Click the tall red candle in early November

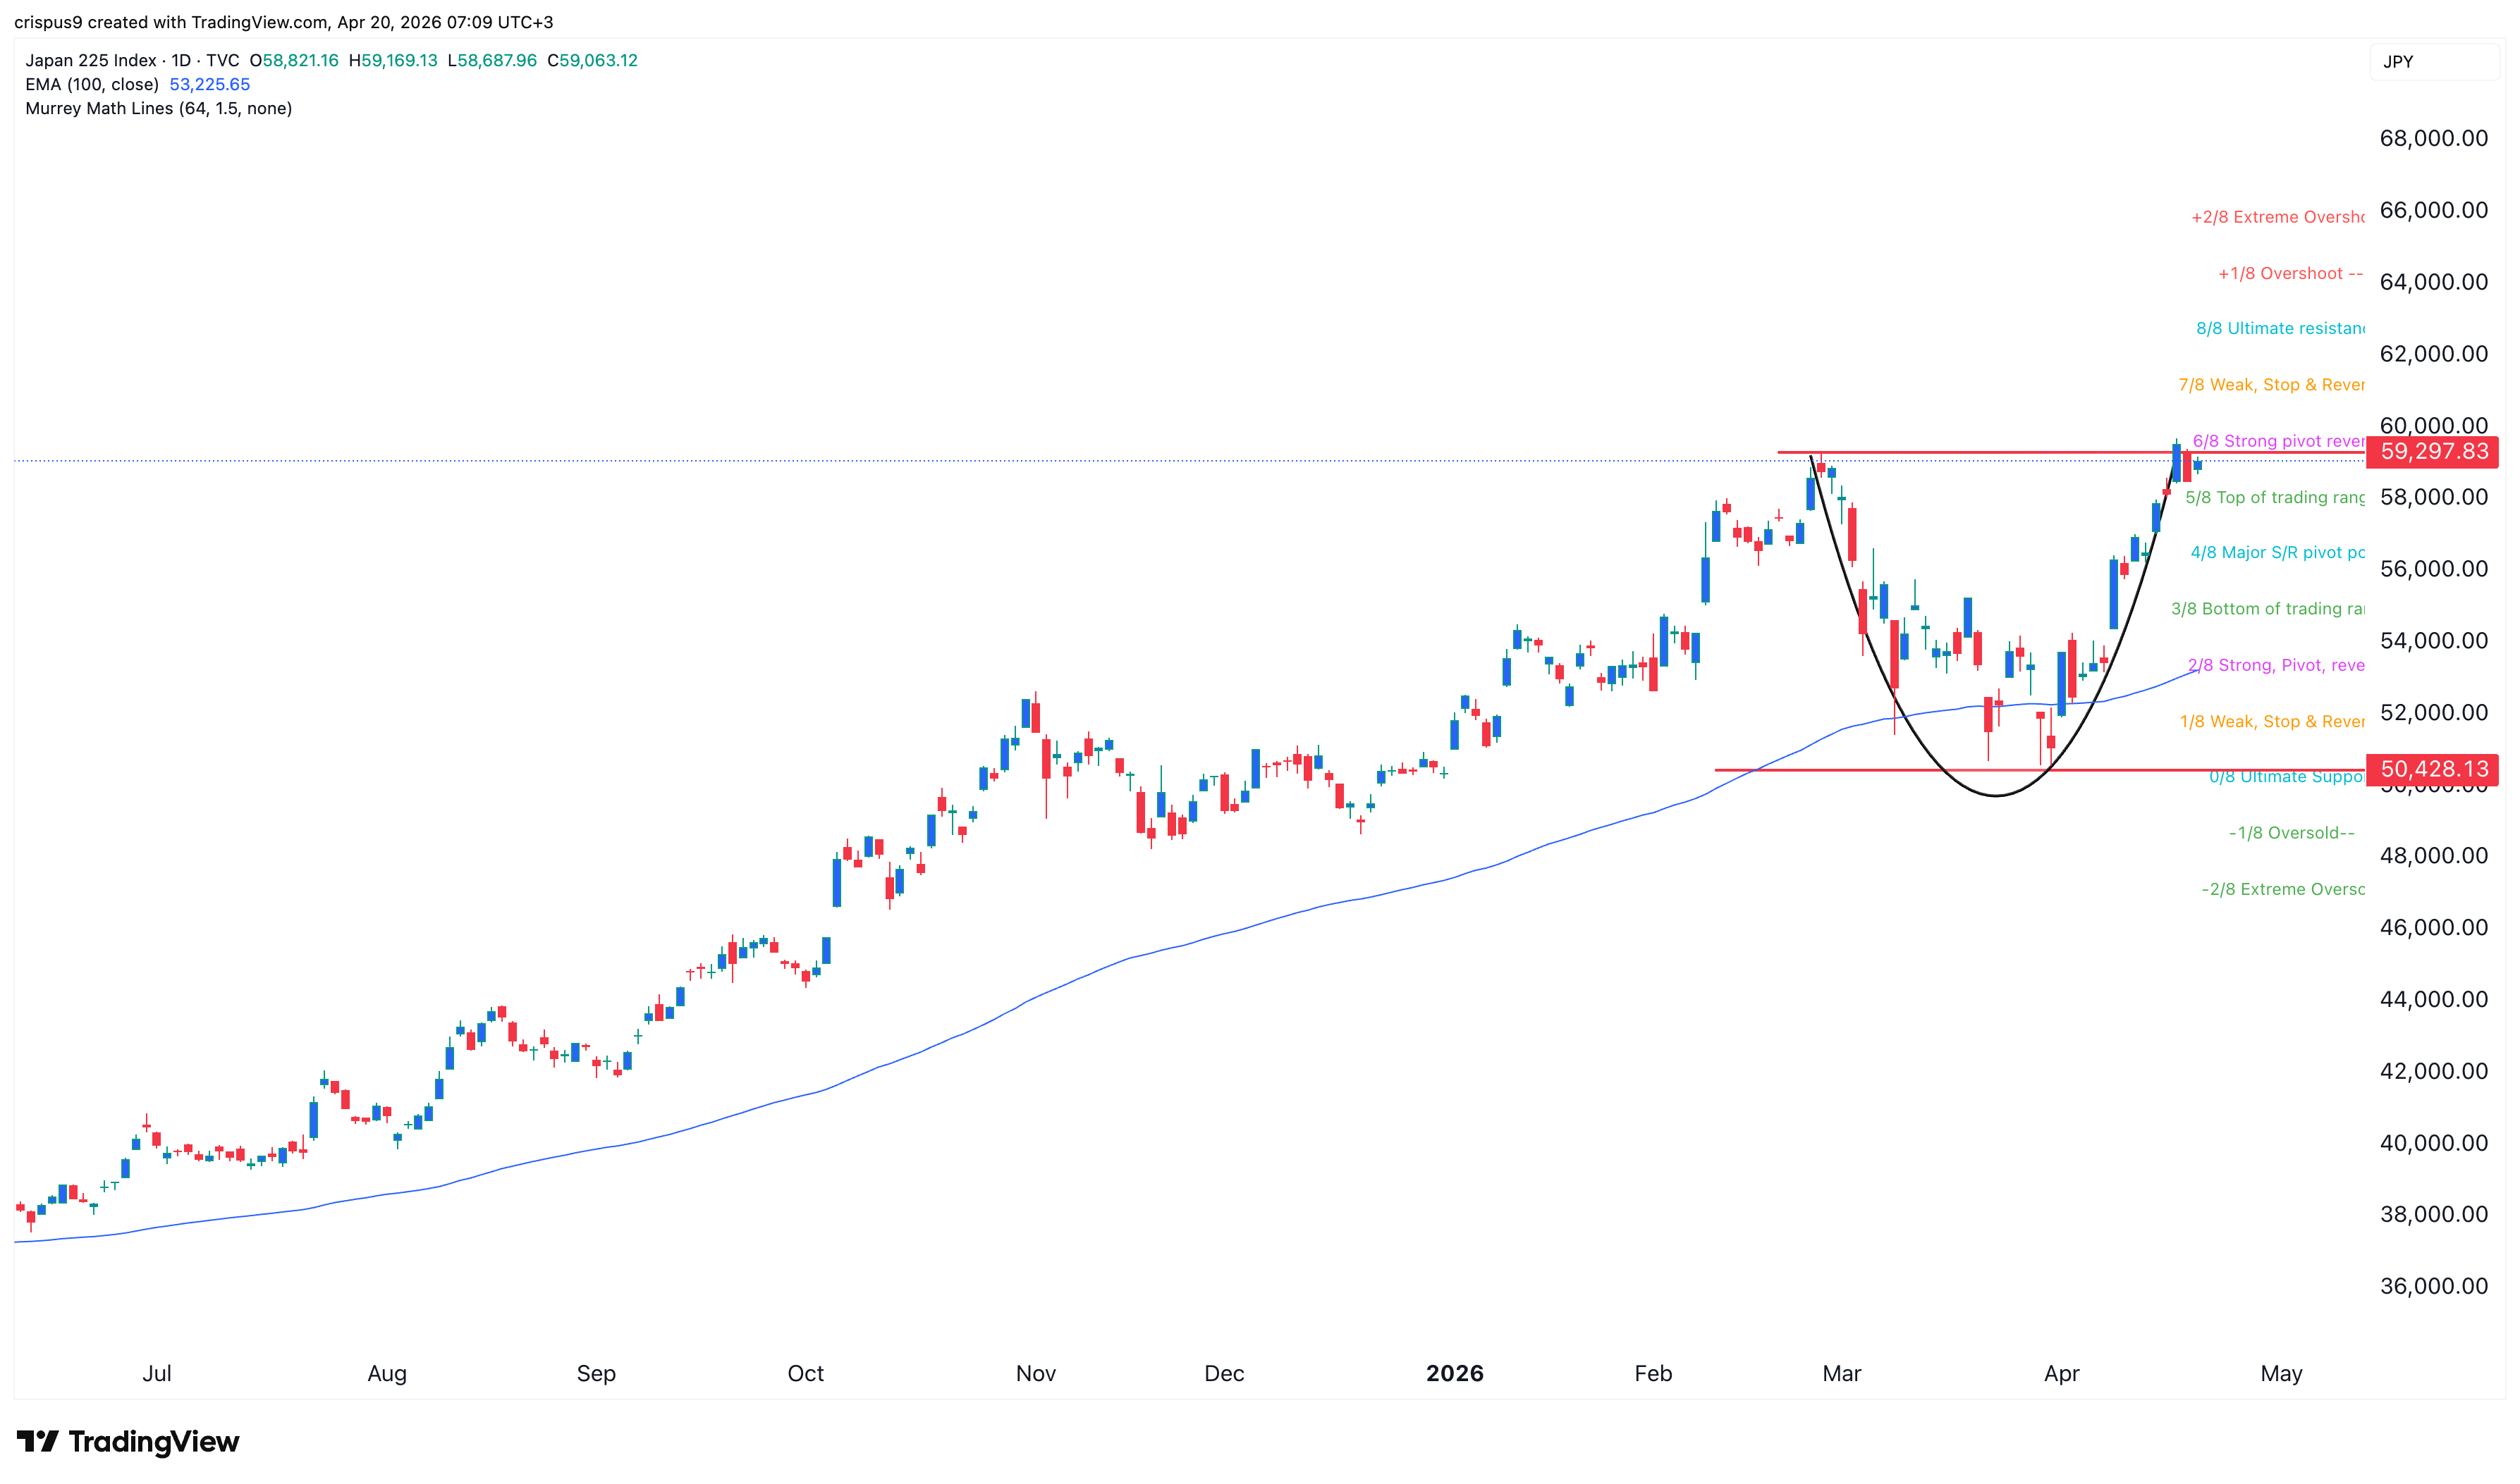[x=1046, y=758]
